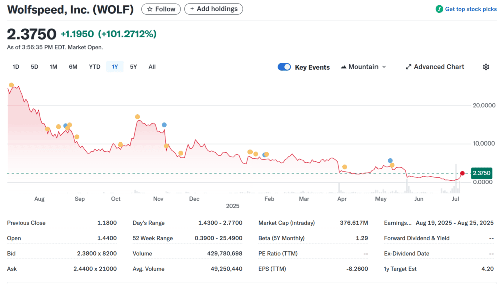Viewport: 502px width, 284px height.
Task: Click the green top stock picks icon
Action: tap(439, 9)
